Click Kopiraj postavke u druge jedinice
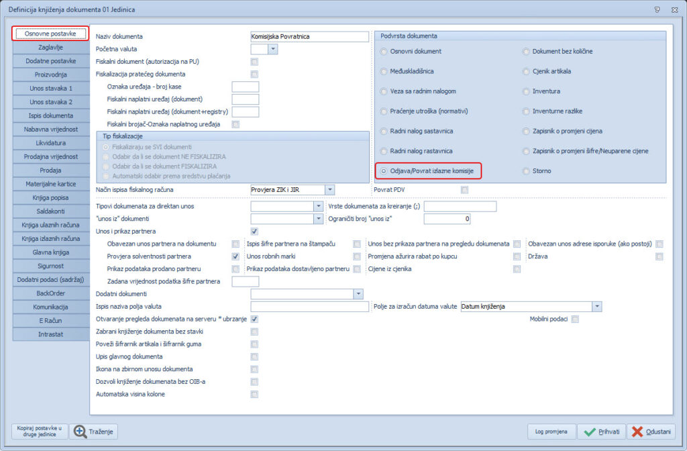 pos(40,432)
